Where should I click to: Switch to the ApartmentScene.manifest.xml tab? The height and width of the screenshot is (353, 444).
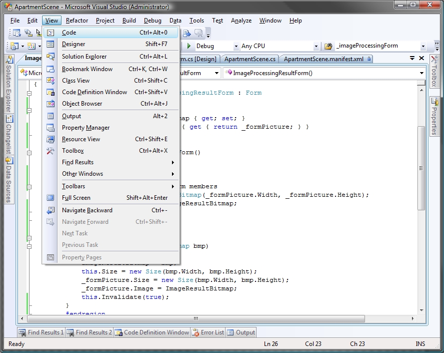click(325, 59)
